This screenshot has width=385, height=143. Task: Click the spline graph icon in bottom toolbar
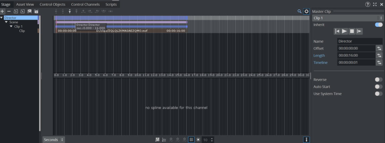pos(164,140)
